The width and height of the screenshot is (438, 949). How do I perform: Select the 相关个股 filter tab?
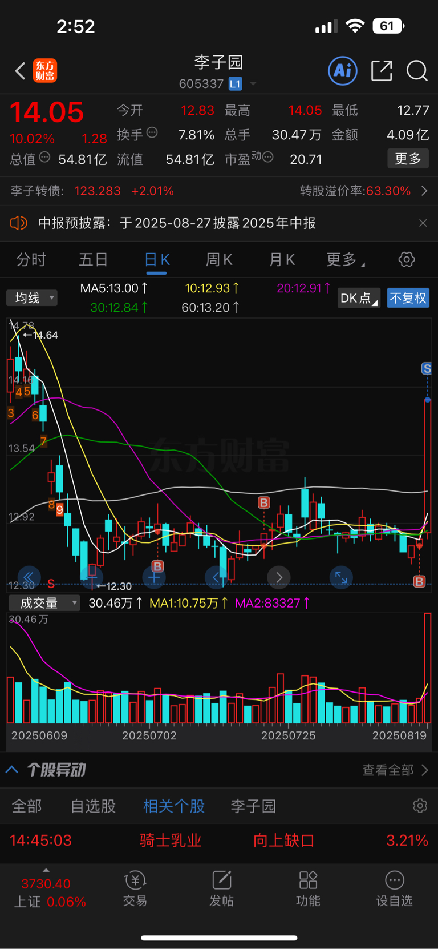(174, 806)
